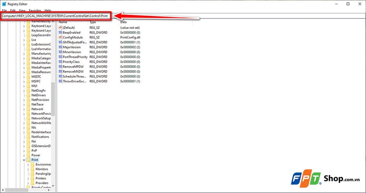366x193 pixels.
Task: Select the NetTrace key
Action: coord(38,105)
